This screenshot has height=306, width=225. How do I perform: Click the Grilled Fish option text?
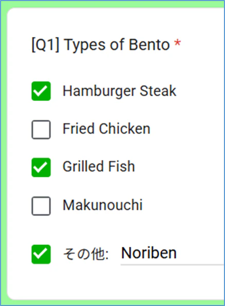(x=99, y=167)
